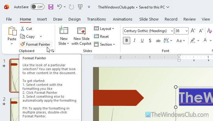Toggle Strikethrough formatting

(x=158, y=40)
